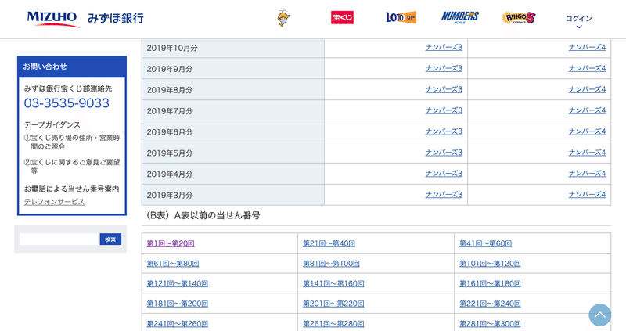Viewport: 626px width, 331px height.
Task: Open the 第201回〜第220回 link
Action: click(333, 304)
